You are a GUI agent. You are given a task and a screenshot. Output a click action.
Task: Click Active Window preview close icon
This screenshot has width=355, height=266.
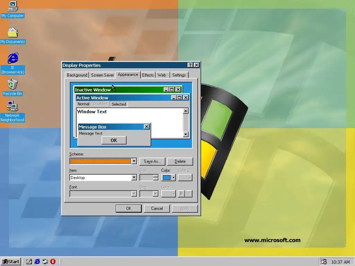tap(186, 97)
